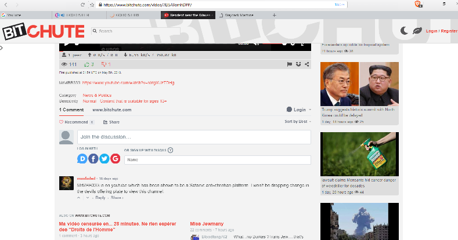Image resolution: width=458 pixels, height=240 pixels.
Task: Log in with Facebook icon
Action: tap(93, 159)
